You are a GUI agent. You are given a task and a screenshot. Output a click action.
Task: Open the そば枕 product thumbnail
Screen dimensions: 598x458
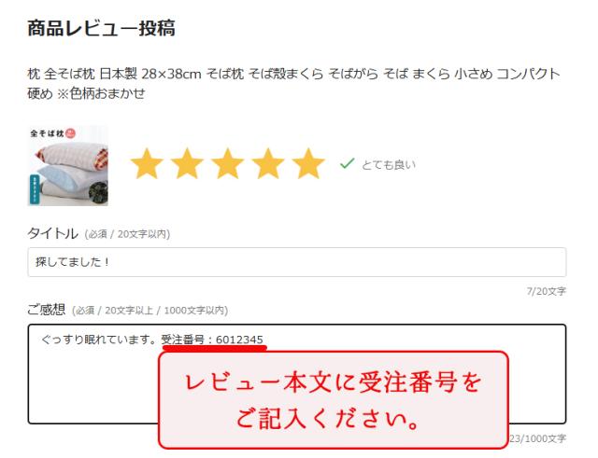(x=68, y=166)
